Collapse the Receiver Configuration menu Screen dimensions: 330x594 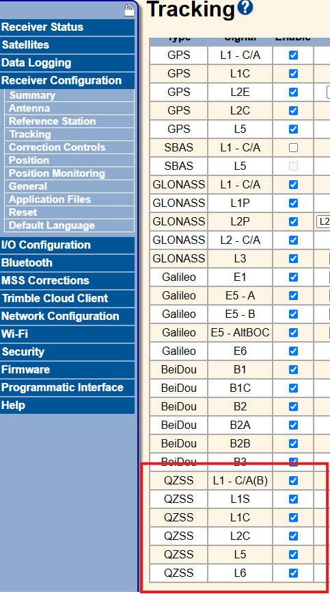pyautogui.click(x=67, y=80)
